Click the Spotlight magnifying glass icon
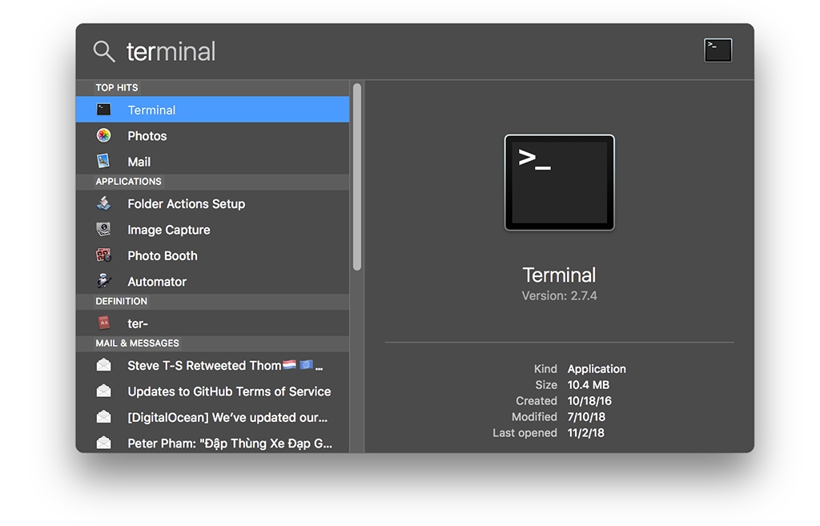820x526 pixels. [x=104, y=52]
